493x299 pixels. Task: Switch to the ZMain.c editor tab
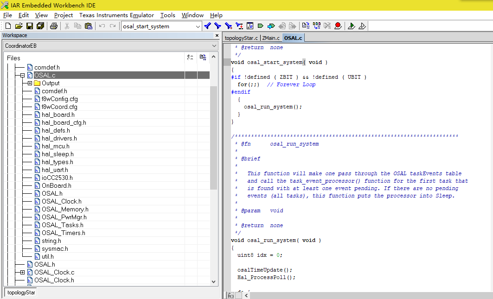click(x=270, y=38)
